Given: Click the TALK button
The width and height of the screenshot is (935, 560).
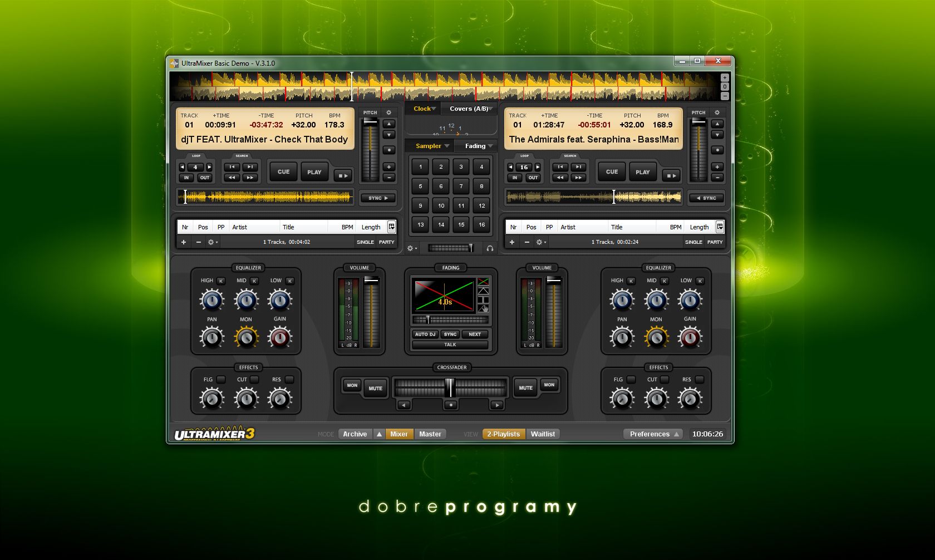Looking at the screenshot, I should (x=450, y=345).
